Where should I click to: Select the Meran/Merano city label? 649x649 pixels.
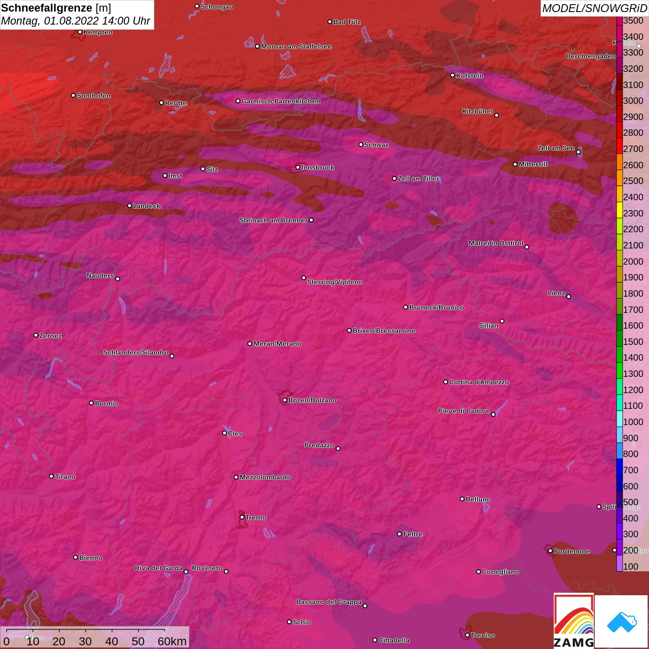click(277, 344)
